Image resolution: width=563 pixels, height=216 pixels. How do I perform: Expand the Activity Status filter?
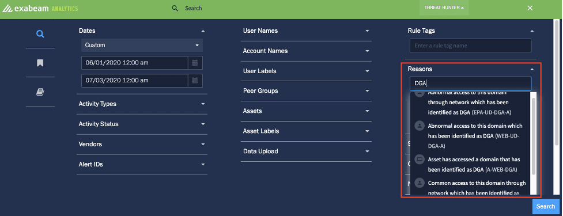[142, 124]
